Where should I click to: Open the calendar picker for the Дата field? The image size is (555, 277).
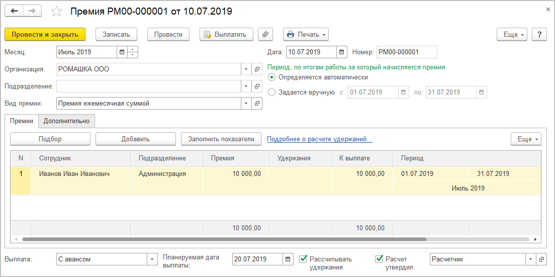pos(341,52)
